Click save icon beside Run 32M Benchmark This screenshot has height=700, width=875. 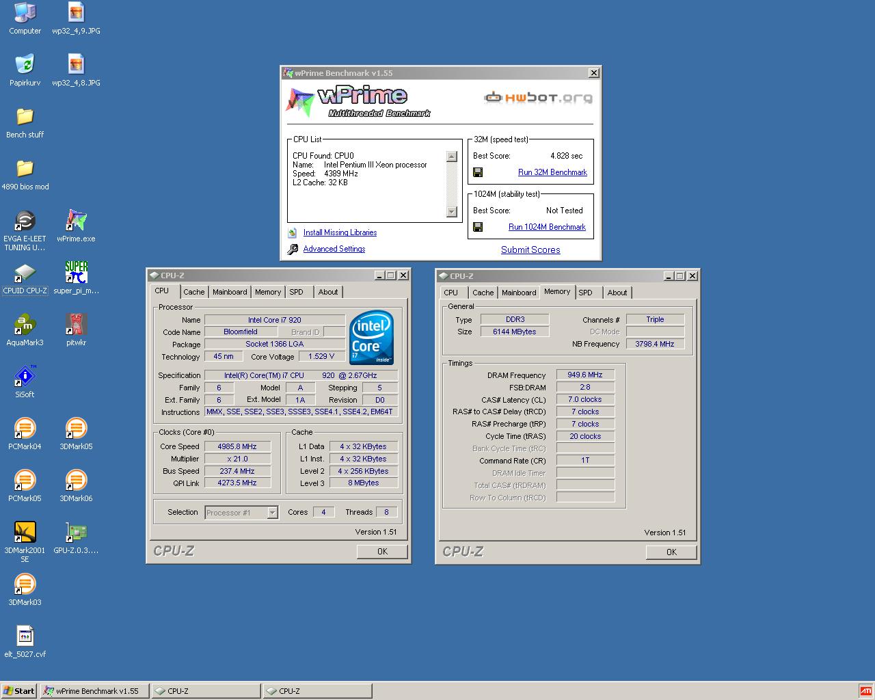[x=478, y=172]
